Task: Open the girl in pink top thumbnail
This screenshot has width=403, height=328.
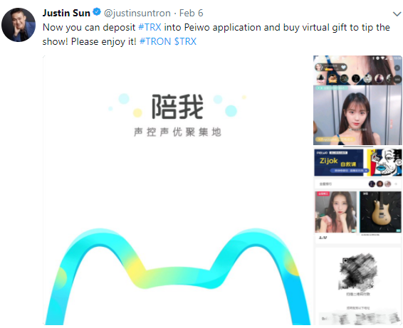Action: coord(336,212)
